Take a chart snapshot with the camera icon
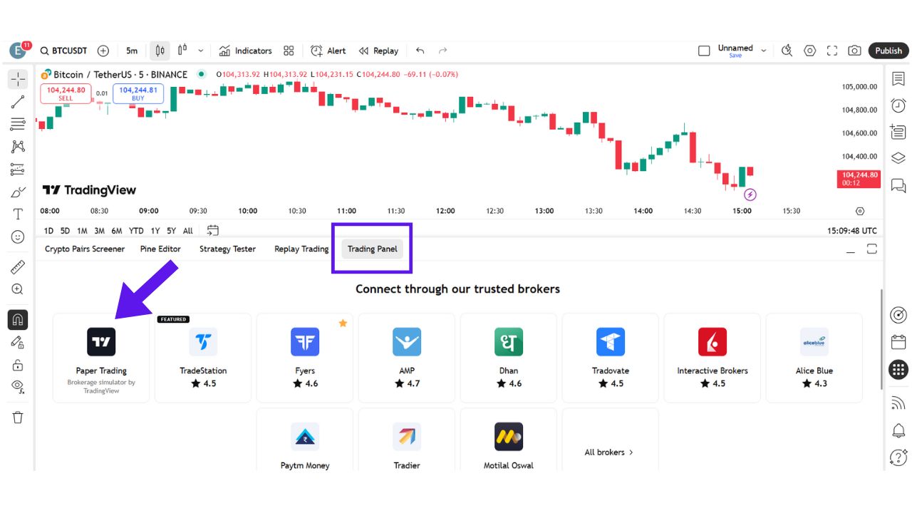Image resolution: width=912 pixels, height=513 pixels. pos(854,51)
